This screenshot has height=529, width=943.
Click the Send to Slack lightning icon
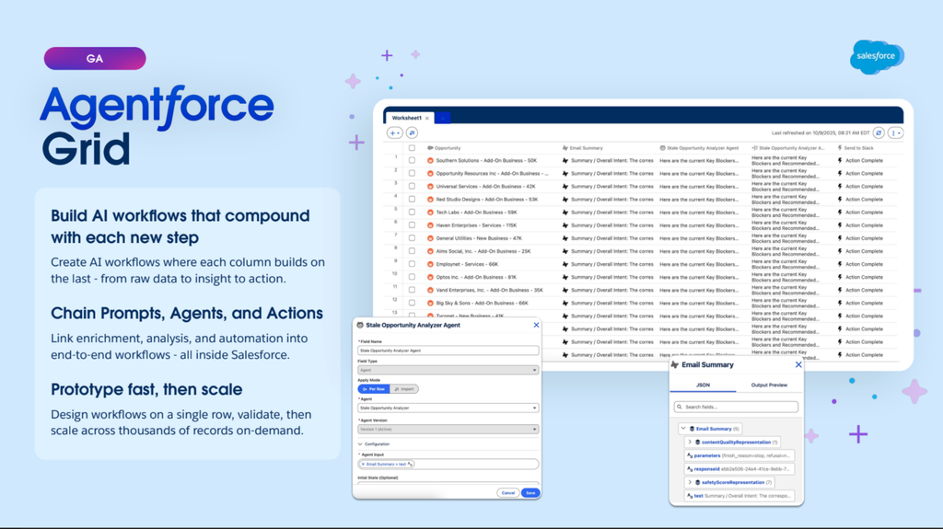(x=840, y=148)
